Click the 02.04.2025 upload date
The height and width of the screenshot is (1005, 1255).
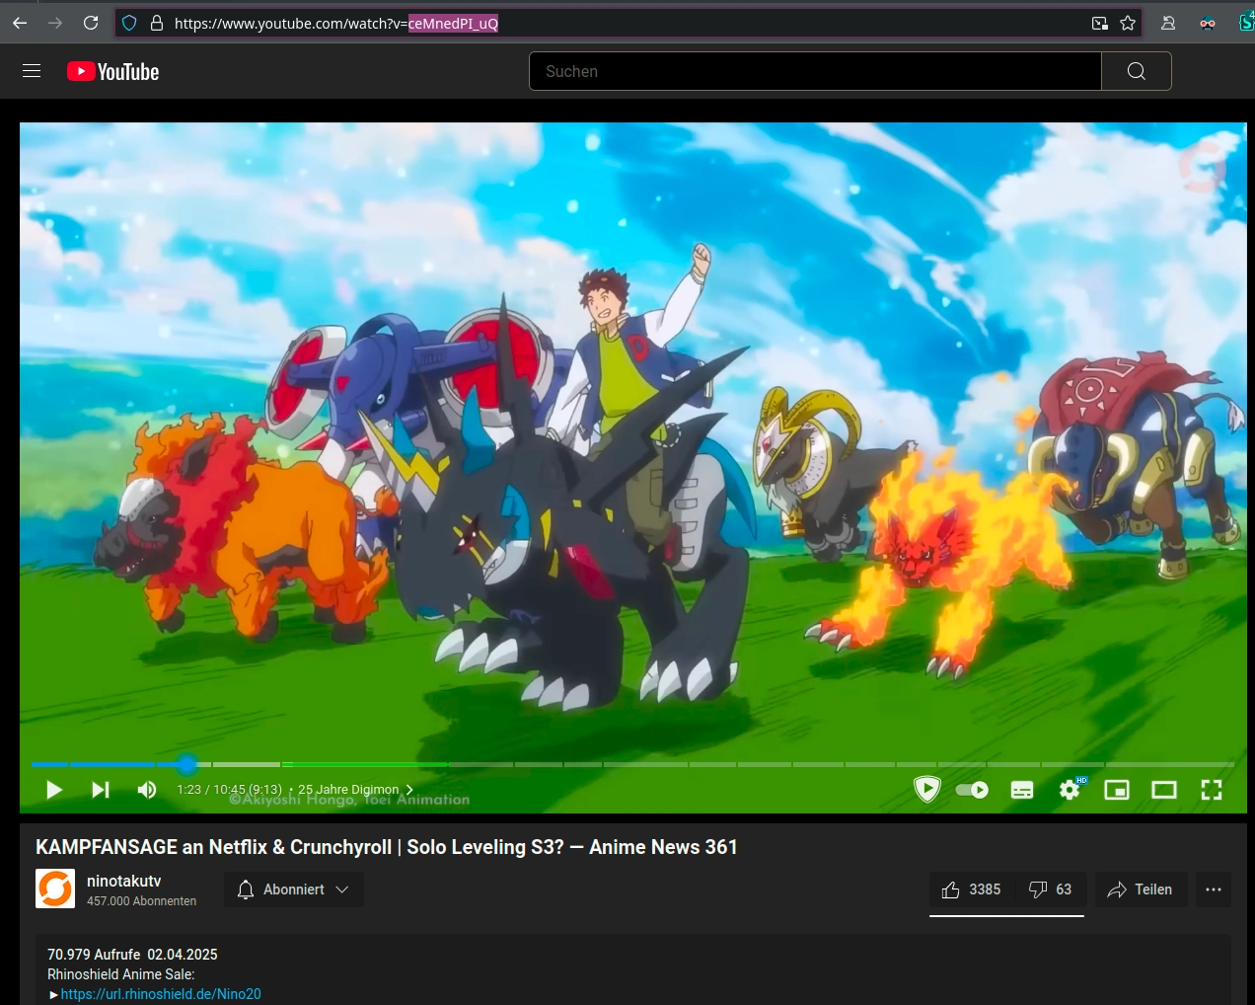coord(183,955)
